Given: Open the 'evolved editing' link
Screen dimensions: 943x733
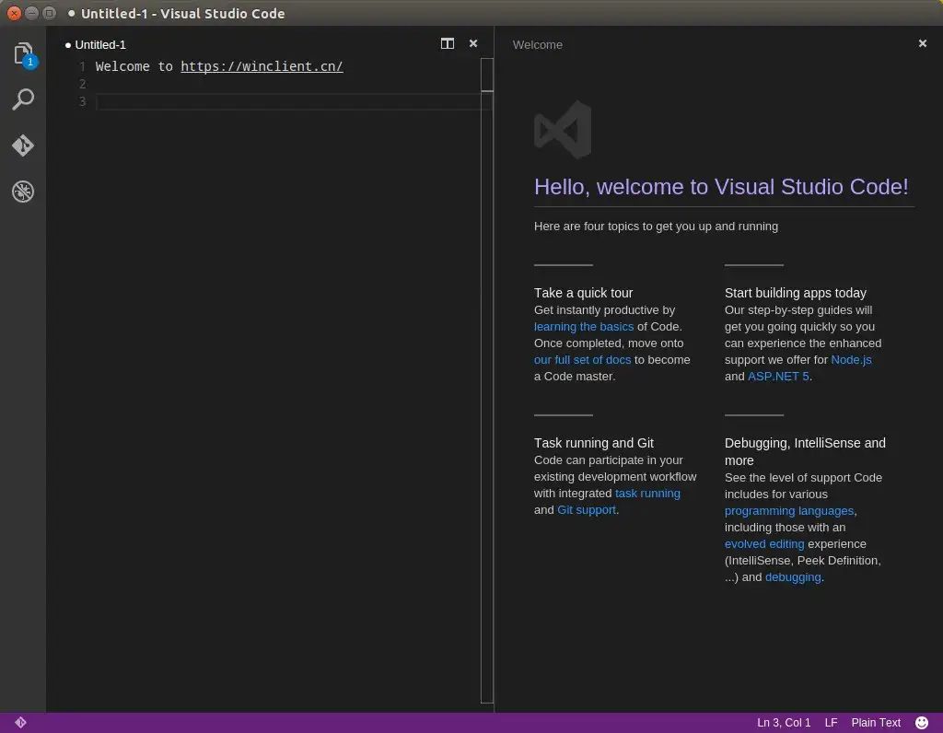Looking at the screenshot, I should click(x=764, y=543).
